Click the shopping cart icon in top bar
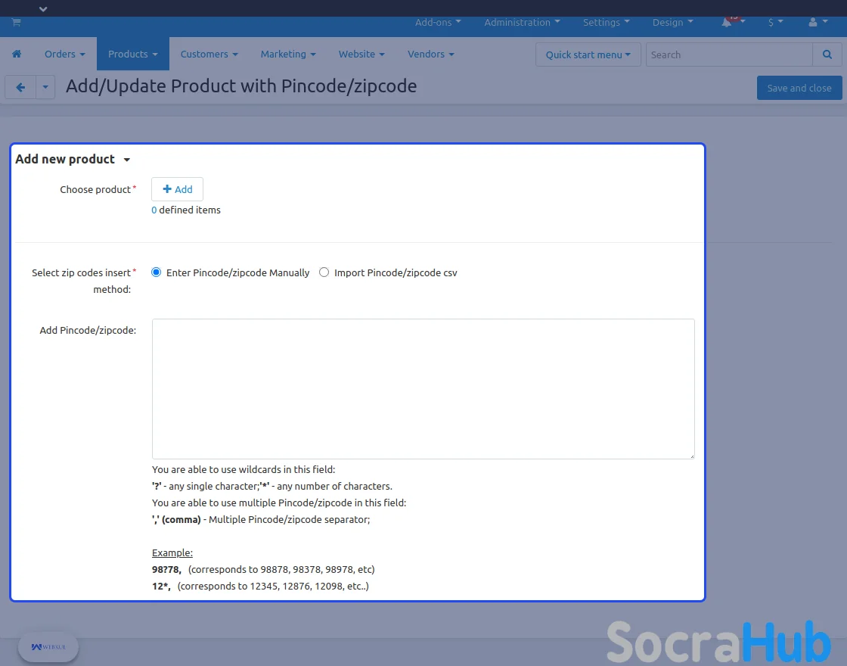The height and width of the screenshot is (666, 847). click(x=16, y=23)
